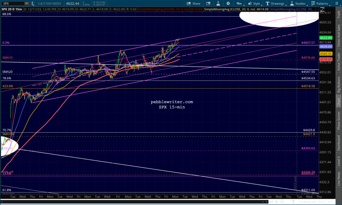Click the sidebar toggle icon below the toolbar
The width and height of the screenshot is (342, 205).
[x=322, y=9]
